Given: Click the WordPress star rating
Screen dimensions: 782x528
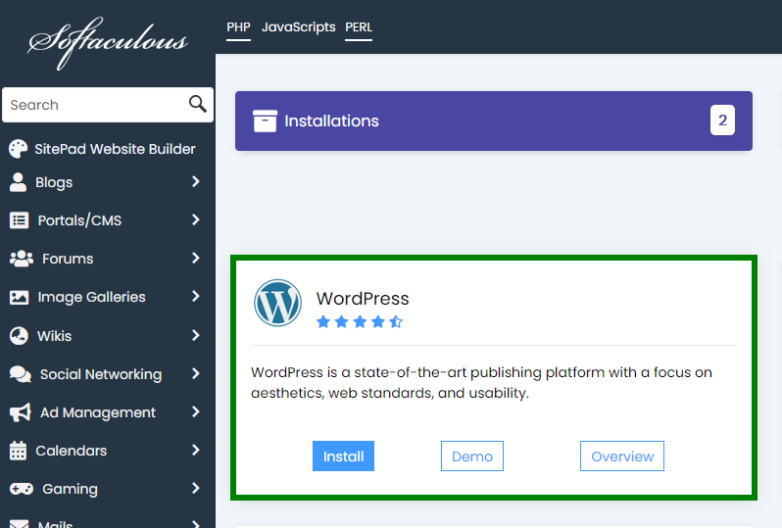Looking at the screenshot, I should click(360, 321).
